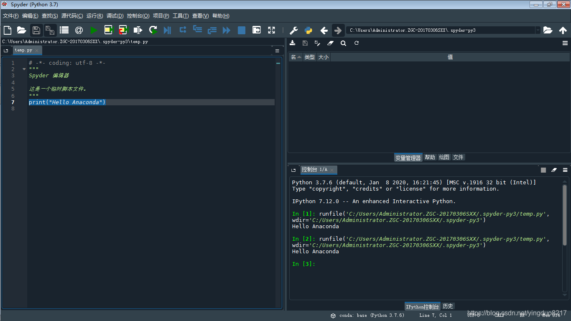The width and height of the screenshot is (571, 321).
Task: Expand the working directory path dropdown
Action: [538, 30]
